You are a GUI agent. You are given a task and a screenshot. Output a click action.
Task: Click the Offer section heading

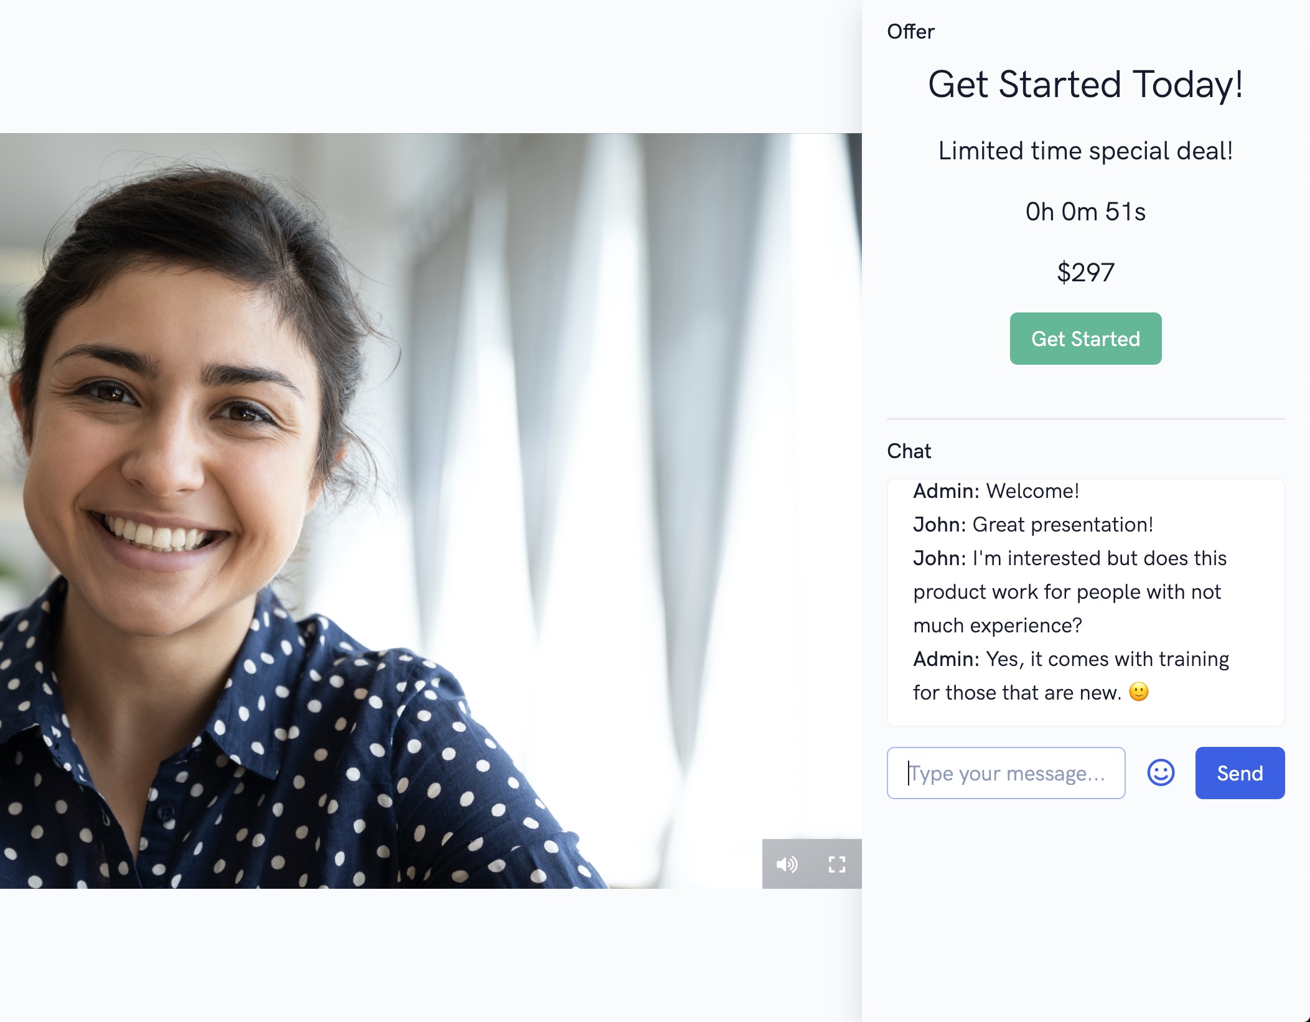point(910,31)
